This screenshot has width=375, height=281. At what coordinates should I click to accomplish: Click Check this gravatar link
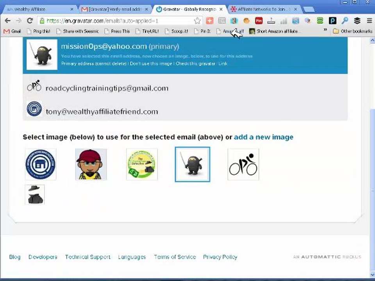195,64
